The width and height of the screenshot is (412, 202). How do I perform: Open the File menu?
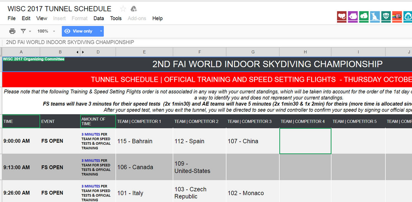click(x=11, y=18)
